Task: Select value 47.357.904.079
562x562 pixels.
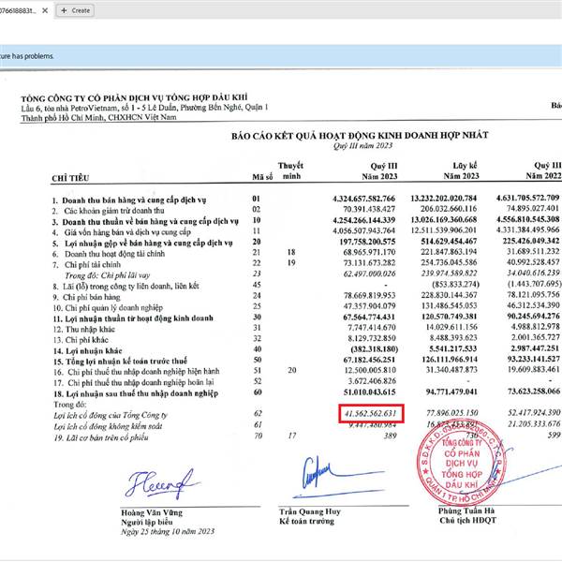Action: (x=369, y=306)
